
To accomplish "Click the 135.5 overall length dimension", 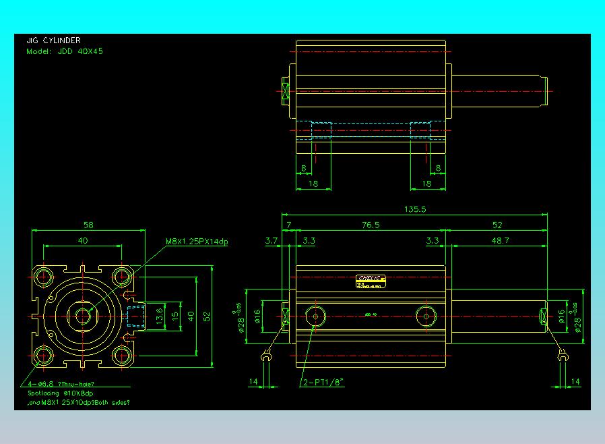I will click(414, 210).
